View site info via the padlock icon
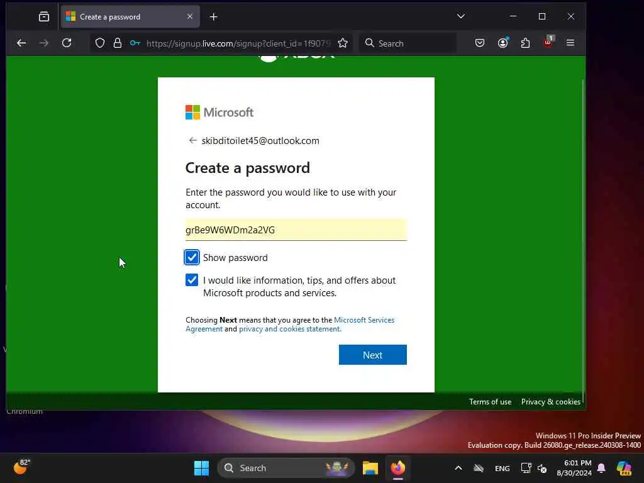The height and width of the screenshot is (483, 644). click(118, 43)
